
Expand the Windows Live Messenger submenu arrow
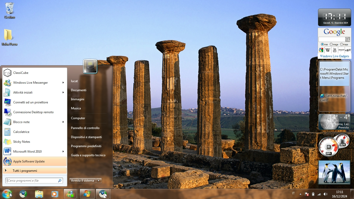[x=63, y=83]
